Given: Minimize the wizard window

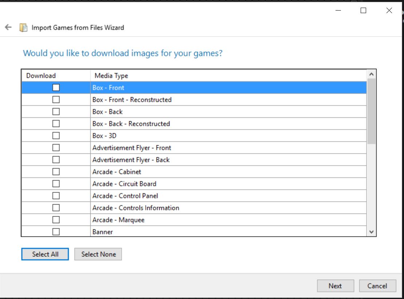Looking at the screenshot, I should pyautogui.click(x=338, y=11).
